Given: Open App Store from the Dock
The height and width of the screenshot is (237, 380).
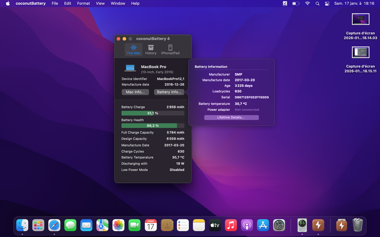Looking at the screenshot, I should (x=263, y=225).
